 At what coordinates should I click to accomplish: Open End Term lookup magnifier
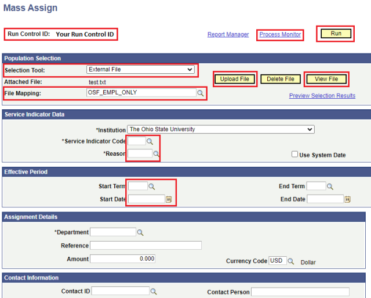(x=330, y=186)
